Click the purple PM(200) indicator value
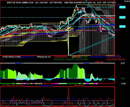130x107 pixels. pyautogui.click(x=114, y=57)
